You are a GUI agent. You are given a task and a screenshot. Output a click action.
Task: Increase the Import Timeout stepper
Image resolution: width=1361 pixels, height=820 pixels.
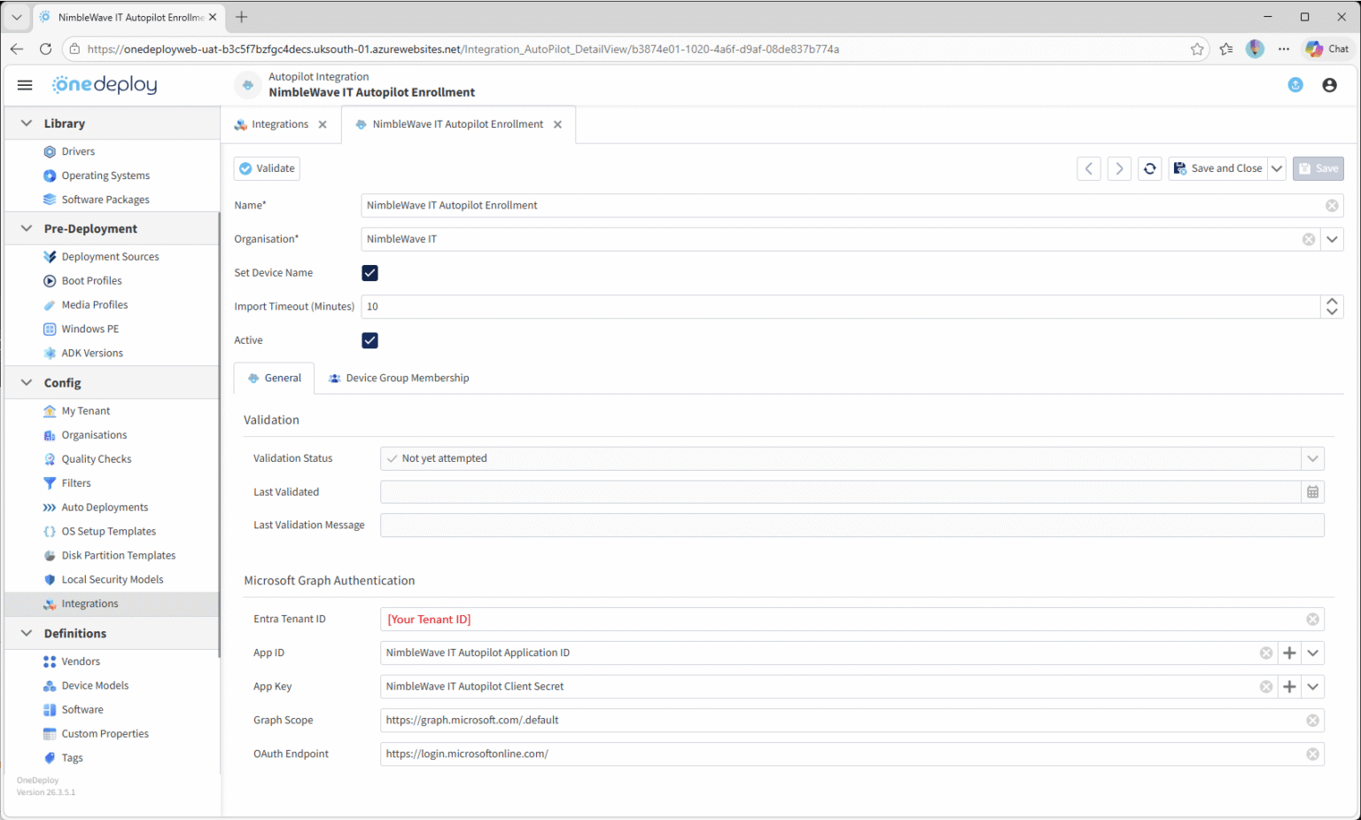1332,301
